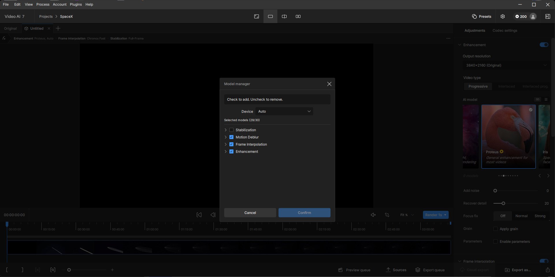Mute audio with the speaker icon

[x=373, y=215]
